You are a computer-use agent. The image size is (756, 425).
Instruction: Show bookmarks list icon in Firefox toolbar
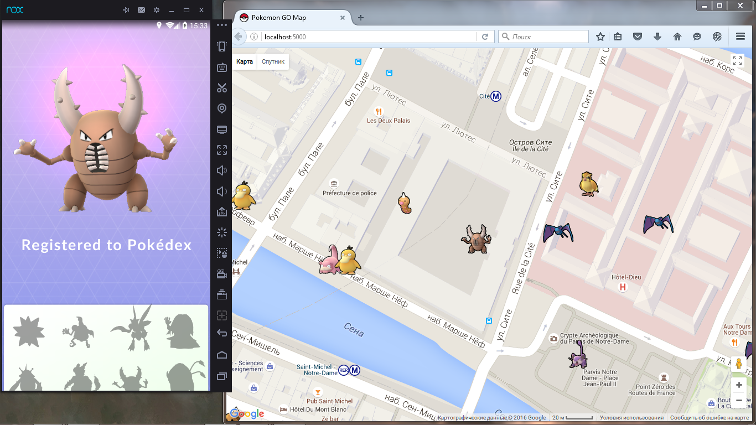click(618, 37)
